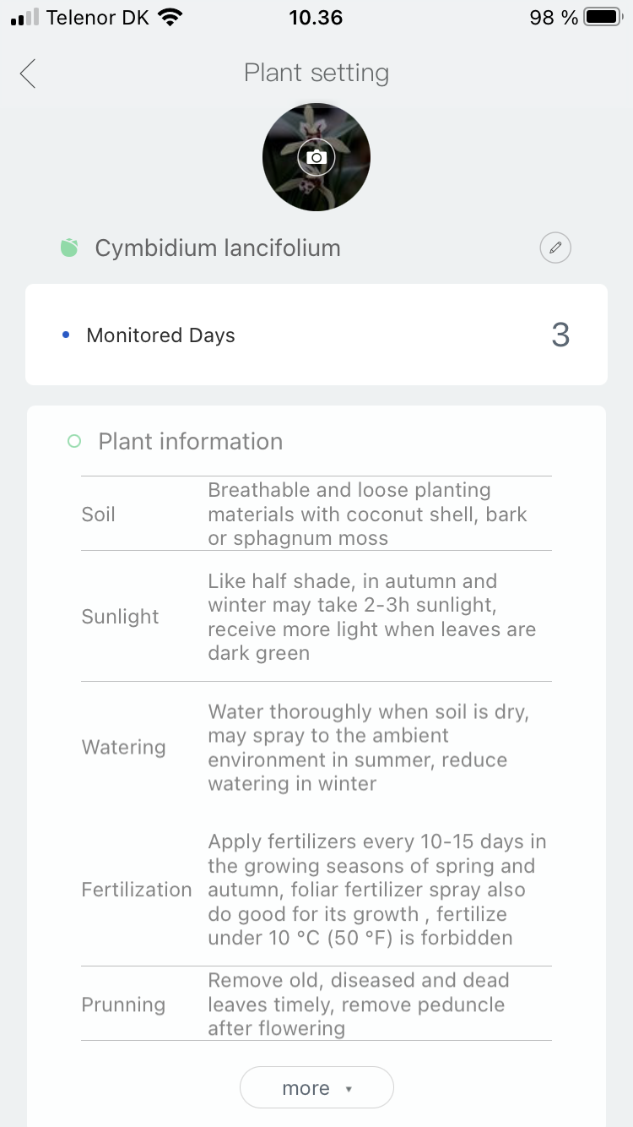This screenshot has width=633, height=1127.
Task: Tap the Prunning row label
Action: pos(123,1004)
